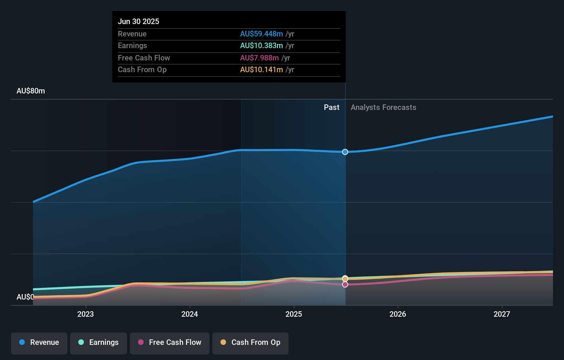
Task: Expand the Analysts Forecasts section
Action: 383,108
